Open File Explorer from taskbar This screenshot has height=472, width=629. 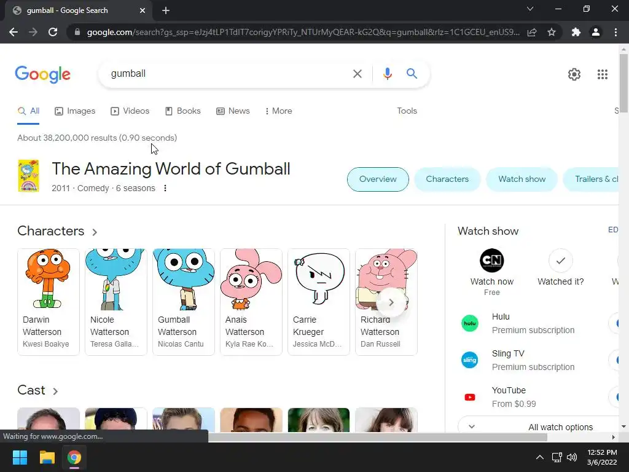pos(47,457)
